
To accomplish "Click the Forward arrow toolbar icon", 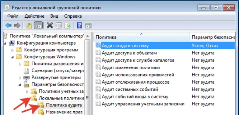I will point(17,25).
